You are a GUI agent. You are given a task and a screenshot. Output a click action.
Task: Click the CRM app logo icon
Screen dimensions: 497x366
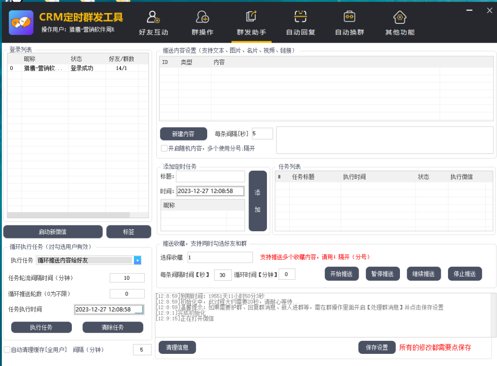21,22
